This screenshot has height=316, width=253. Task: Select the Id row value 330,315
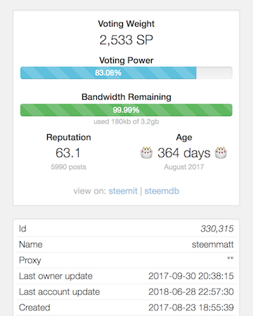point(217,229)
